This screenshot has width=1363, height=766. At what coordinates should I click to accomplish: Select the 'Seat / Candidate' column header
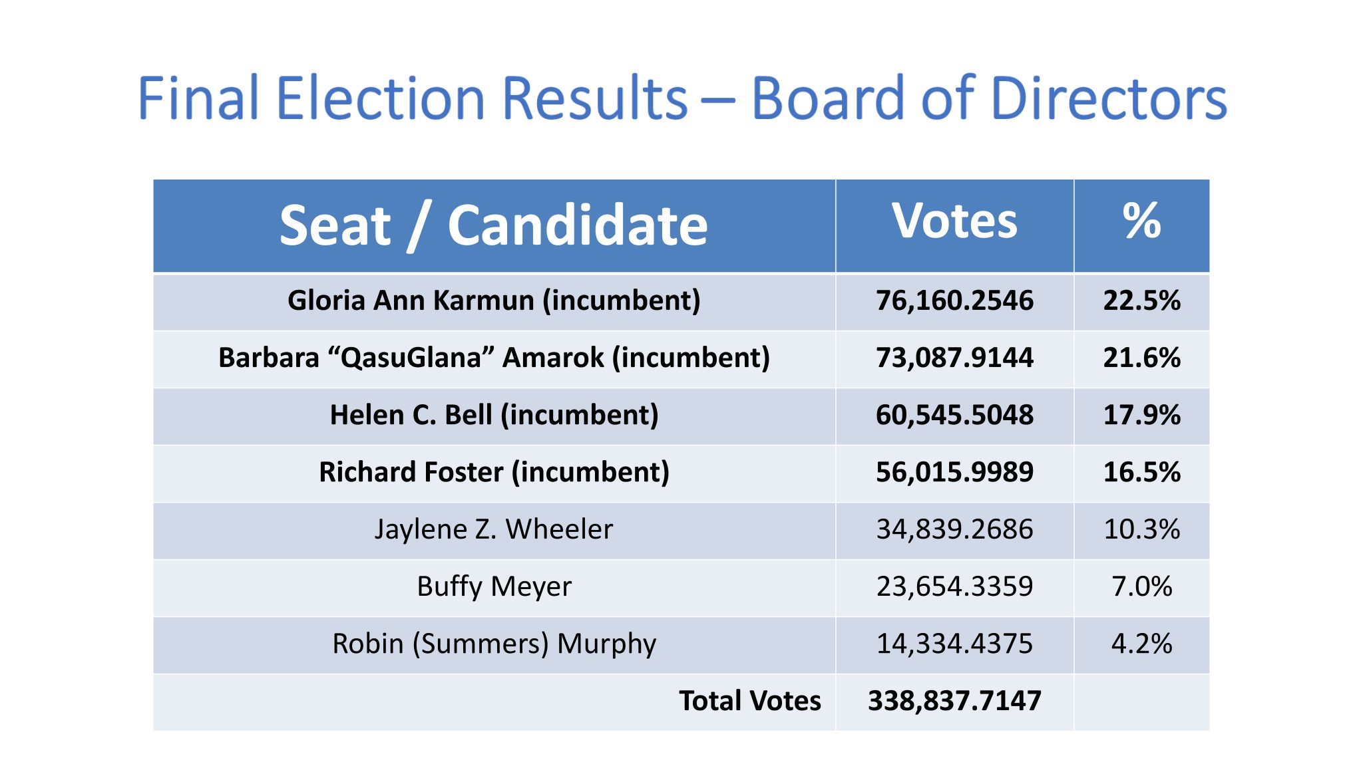tap(494, 225)
